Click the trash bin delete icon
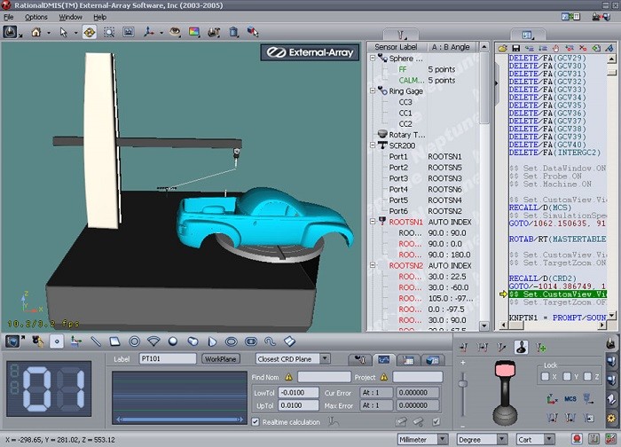 coord(233,32)
